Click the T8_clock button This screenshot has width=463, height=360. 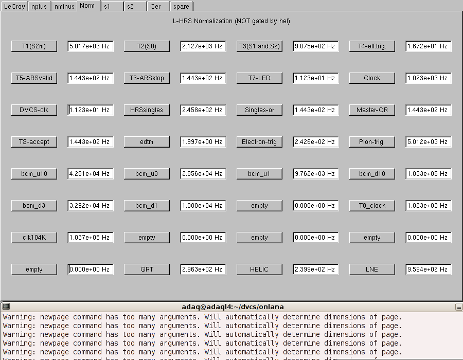tap(372, 206)
